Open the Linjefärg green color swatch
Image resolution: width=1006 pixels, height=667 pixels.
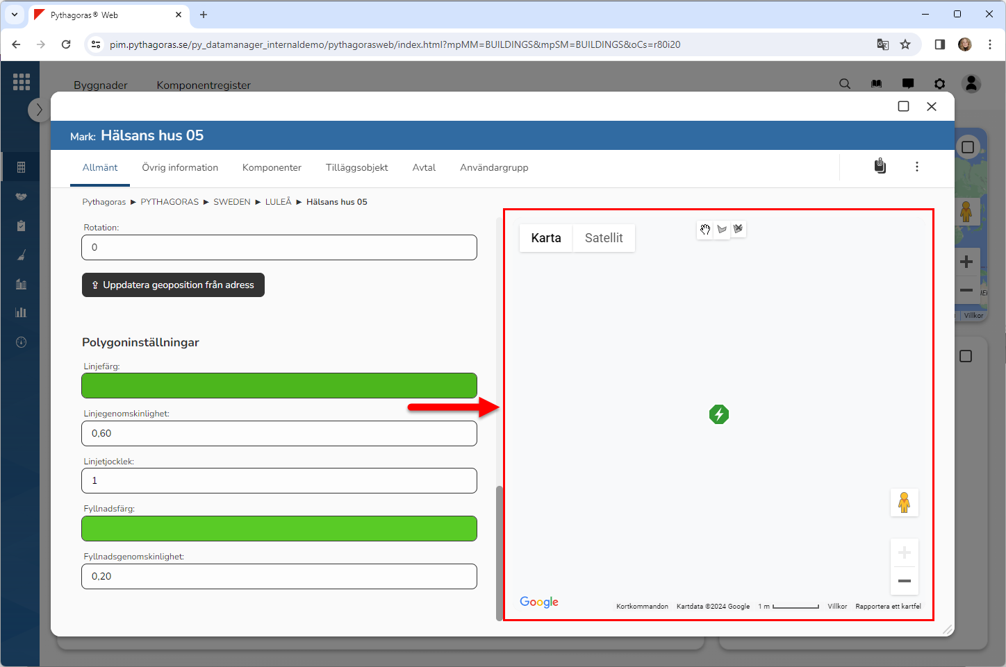pyautogui.click(x=279, y=386)
